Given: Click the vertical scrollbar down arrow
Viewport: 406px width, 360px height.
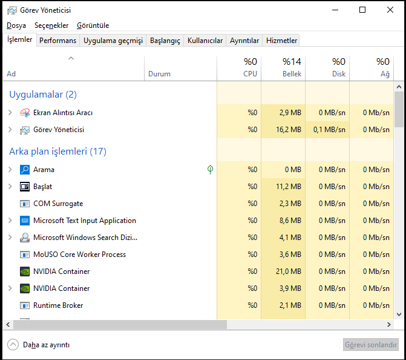Looking at the screenshot, I should (399, 314).
